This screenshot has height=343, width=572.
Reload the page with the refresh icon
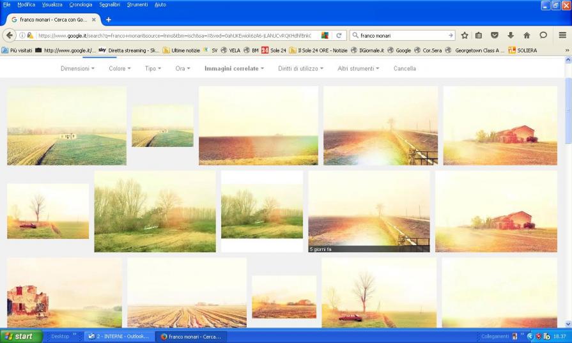339,36
